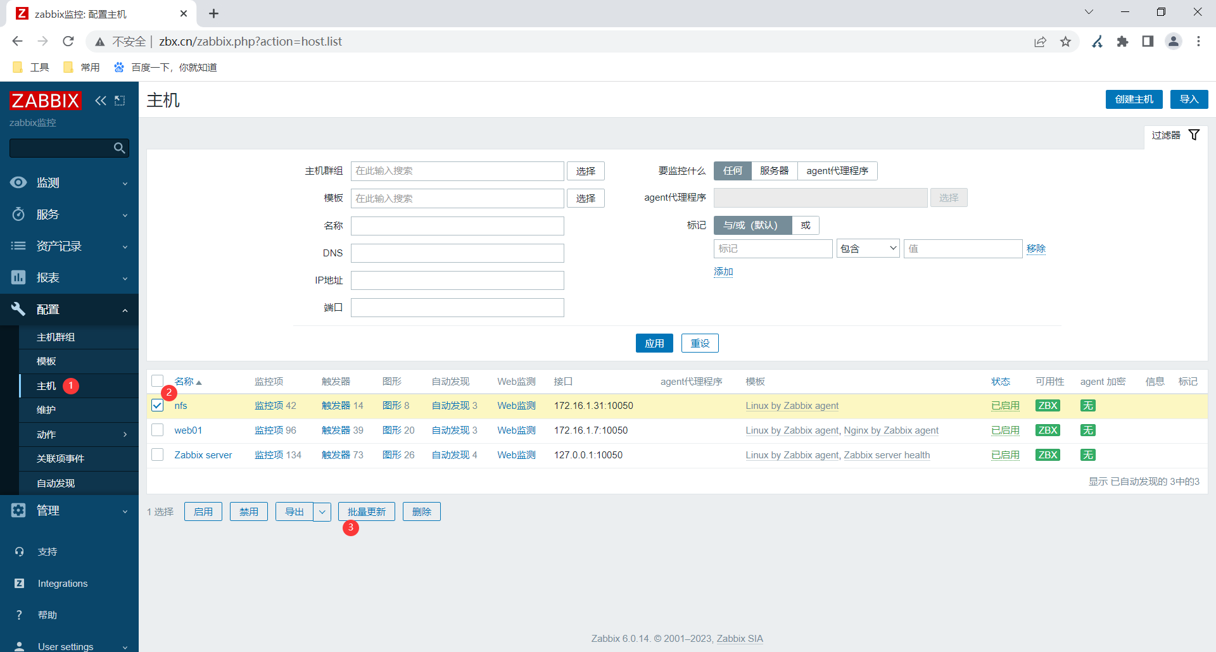The height and width of the screenshot is (652, 1216).
Task: Reload the page
Action: (x=68, y=41)
